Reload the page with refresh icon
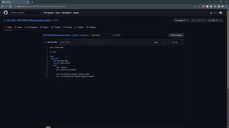The width and height of the screenshot is (229, 128). (10, 6)
